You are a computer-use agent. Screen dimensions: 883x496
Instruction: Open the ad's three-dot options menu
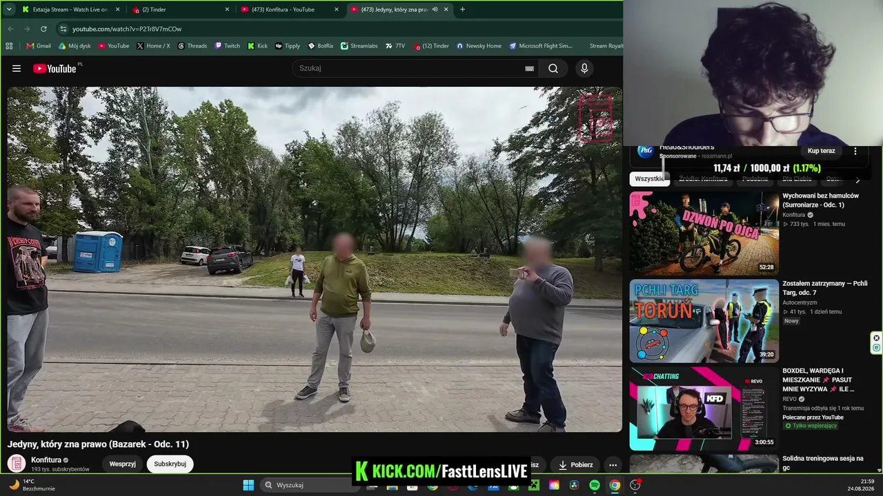click(855, 151)
